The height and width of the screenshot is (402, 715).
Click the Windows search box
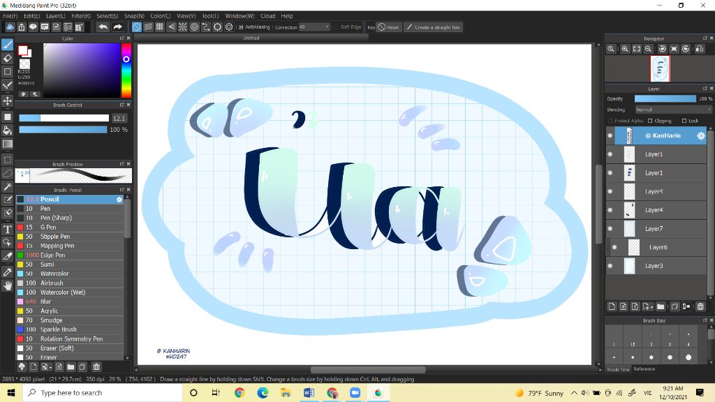pyautogui.click(x=103, y=392)
